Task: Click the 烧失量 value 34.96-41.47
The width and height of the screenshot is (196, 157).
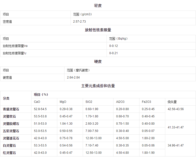Action: pos(175,145)
